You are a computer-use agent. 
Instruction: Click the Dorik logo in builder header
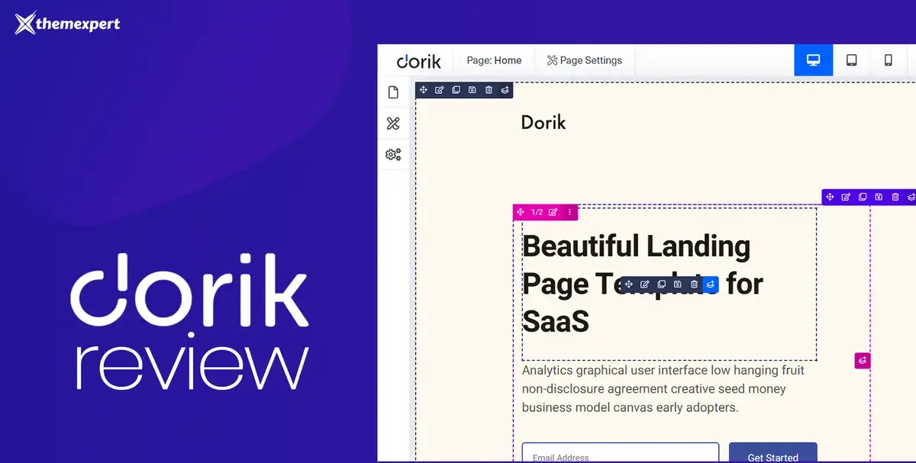point(418,61)
